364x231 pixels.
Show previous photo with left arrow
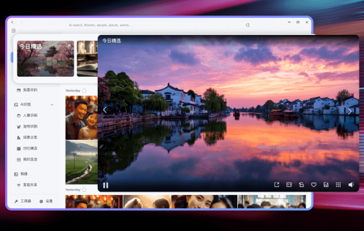105,110
